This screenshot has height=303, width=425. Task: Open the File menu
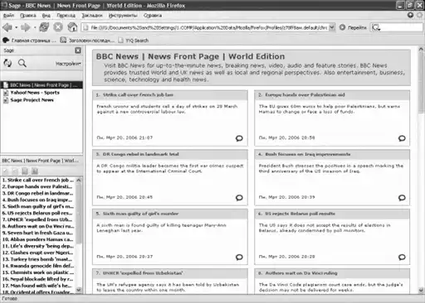[8, 16]
